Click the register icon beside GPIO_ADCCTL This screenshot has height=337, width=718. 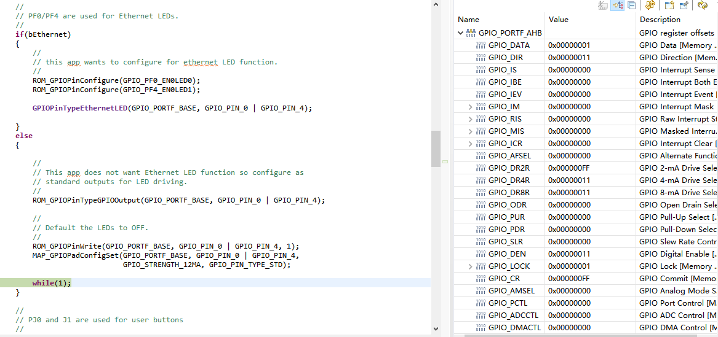(x=481, y=315)
